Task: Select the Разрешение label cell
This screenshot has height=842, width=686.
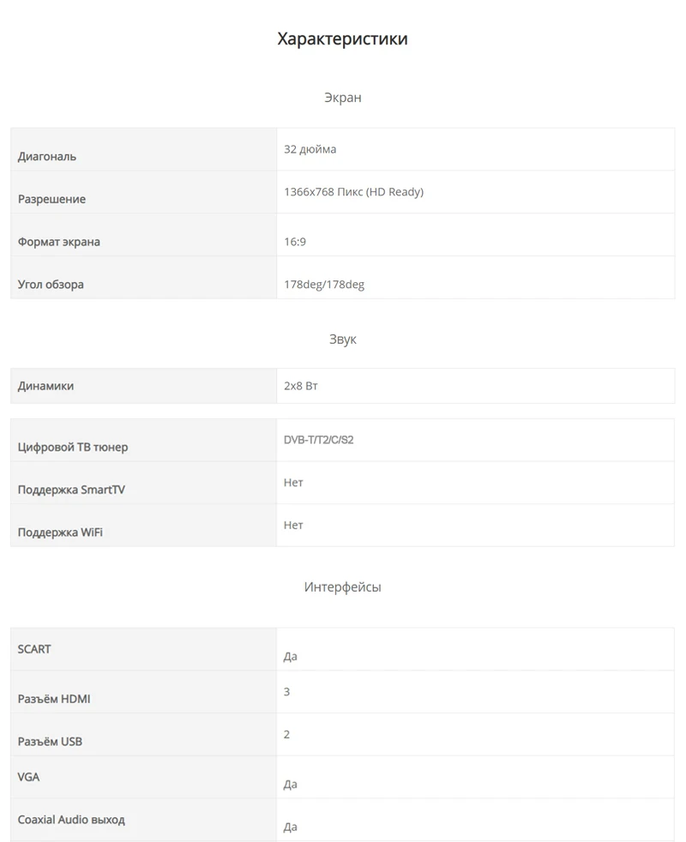Action: (x=51, y=199)
